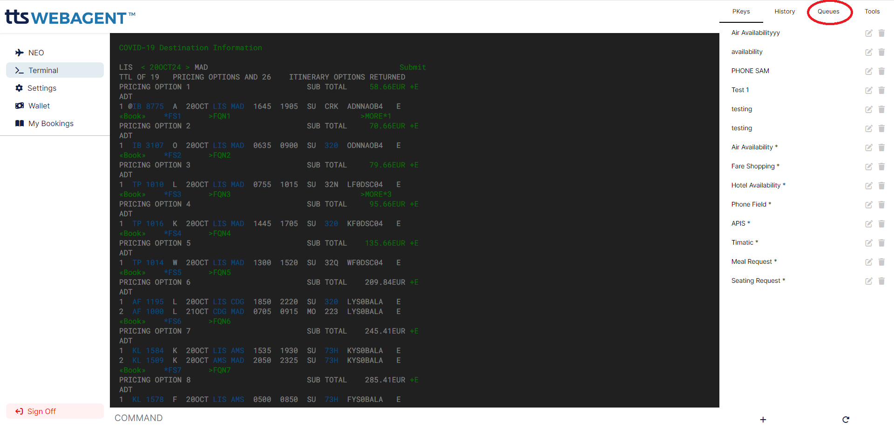The image size is (894, 428).
Task: Go to next date arrow after 20OCT24
Action: tap(188, 67)
